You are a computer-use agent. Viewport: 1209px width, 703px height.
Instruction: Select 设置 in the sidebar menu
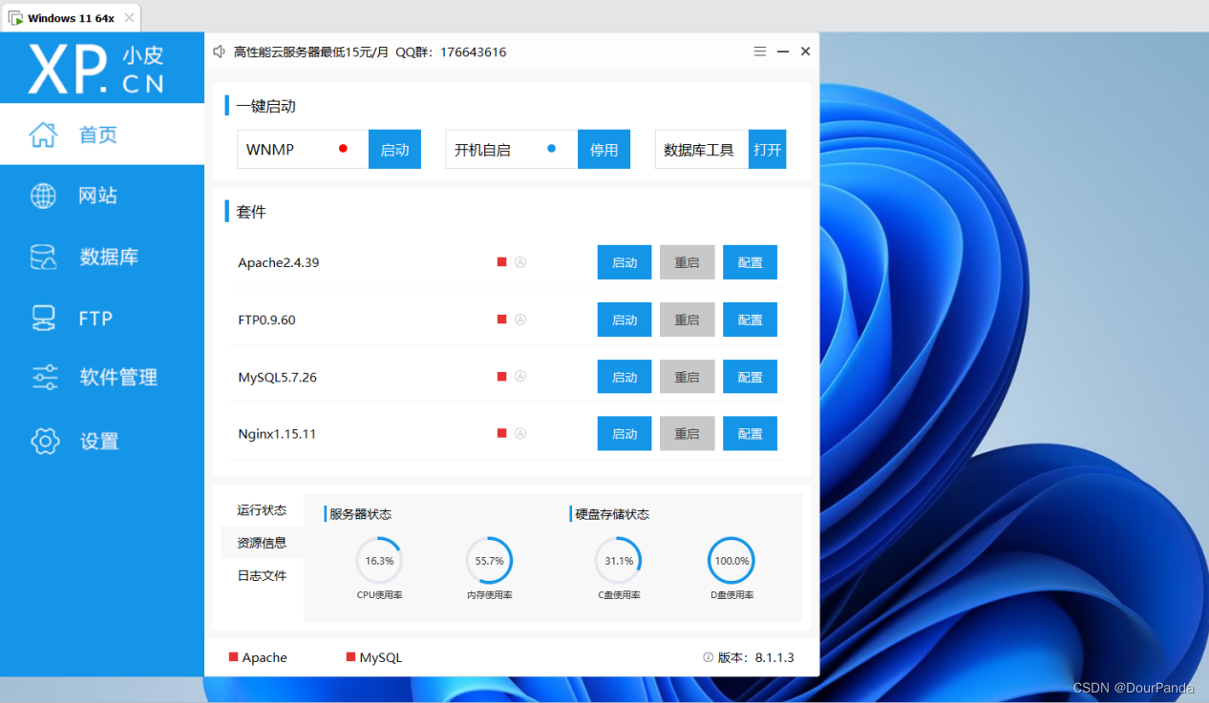(102, 441)
